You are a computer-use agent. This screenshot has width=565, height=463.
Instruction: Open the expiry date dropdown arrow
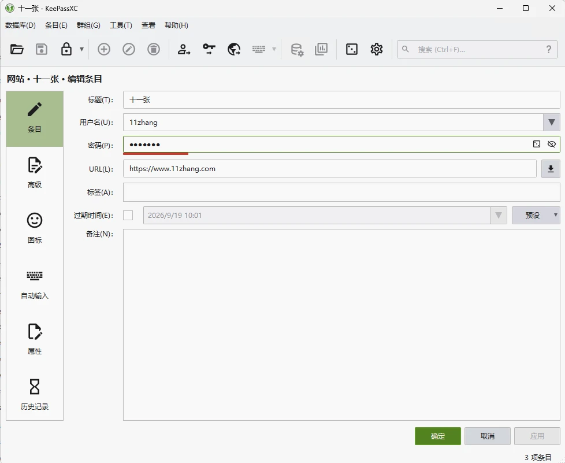[x=499, y=215]
